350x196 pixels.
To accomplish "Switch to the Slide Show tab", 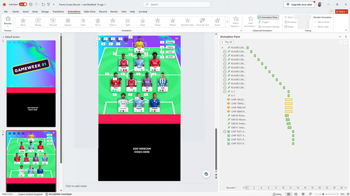I will click(90, 12).
